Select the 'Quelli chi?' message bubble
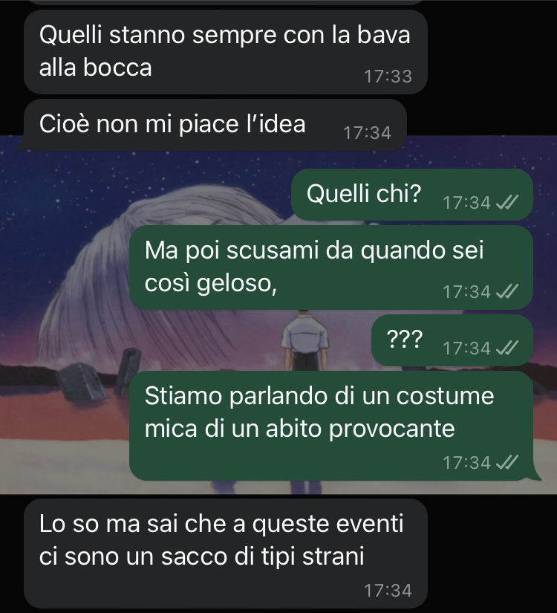The image size is (557, 613). [x=412, y=195]
